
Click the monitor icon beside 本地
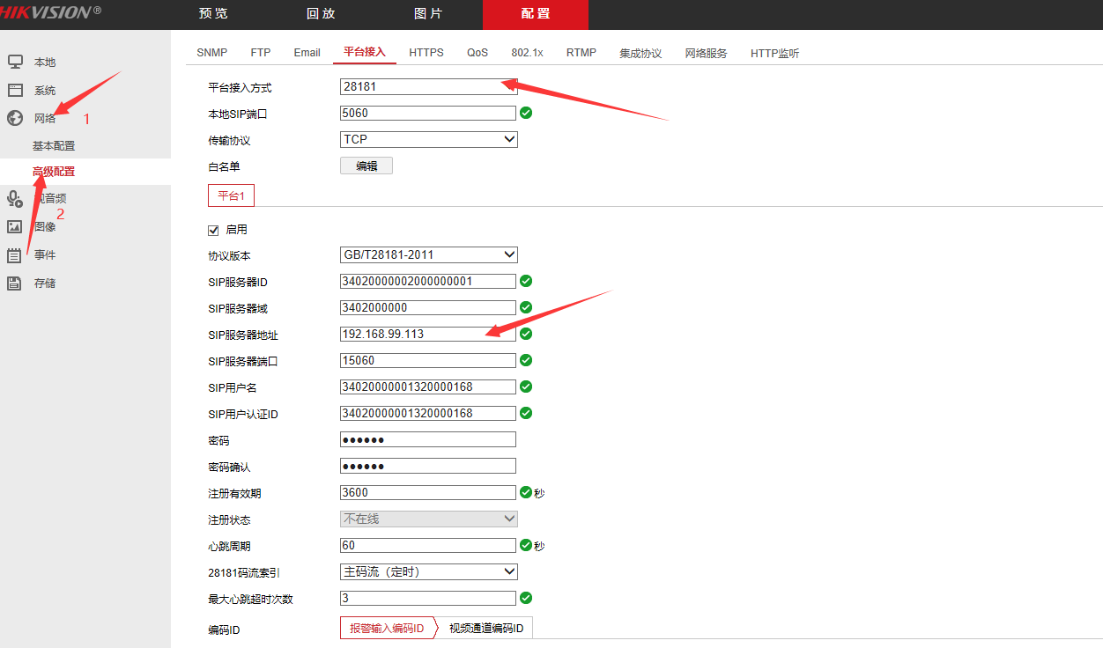click(x=15, y=62)
